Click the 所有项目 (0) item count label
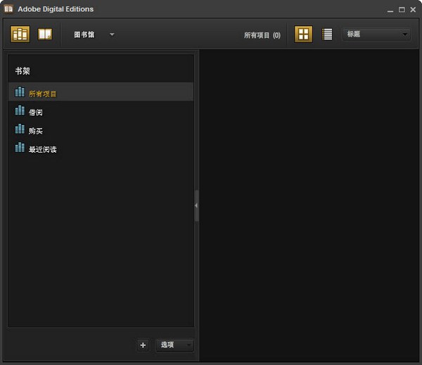 pos(262,34)
